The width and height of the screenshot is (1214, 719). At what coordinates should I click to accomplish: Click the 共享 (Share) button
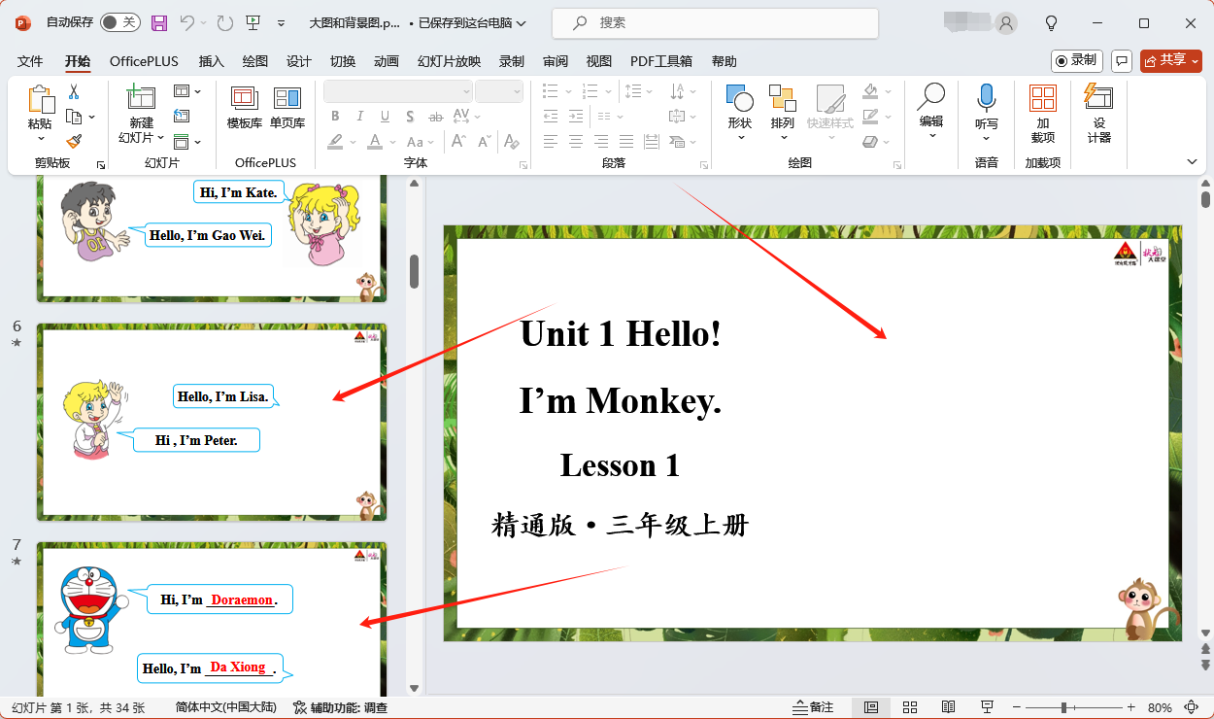coord(1170,59)
